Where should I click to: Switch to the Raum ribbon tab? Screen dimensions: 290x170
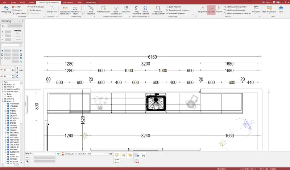[22, 2]
